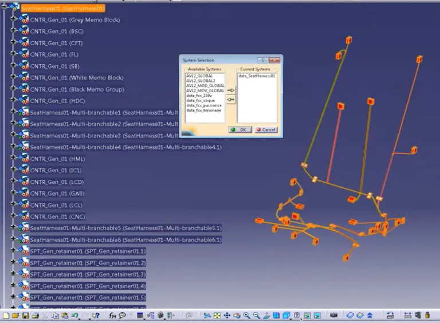Expand the SPT_Gen_retainer01.1 tree node
This screenshot has height=323, width=440.
13,251
